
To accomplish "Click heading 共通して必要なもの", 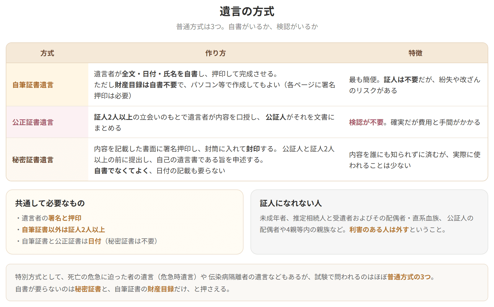I will [x=50, y=204].
